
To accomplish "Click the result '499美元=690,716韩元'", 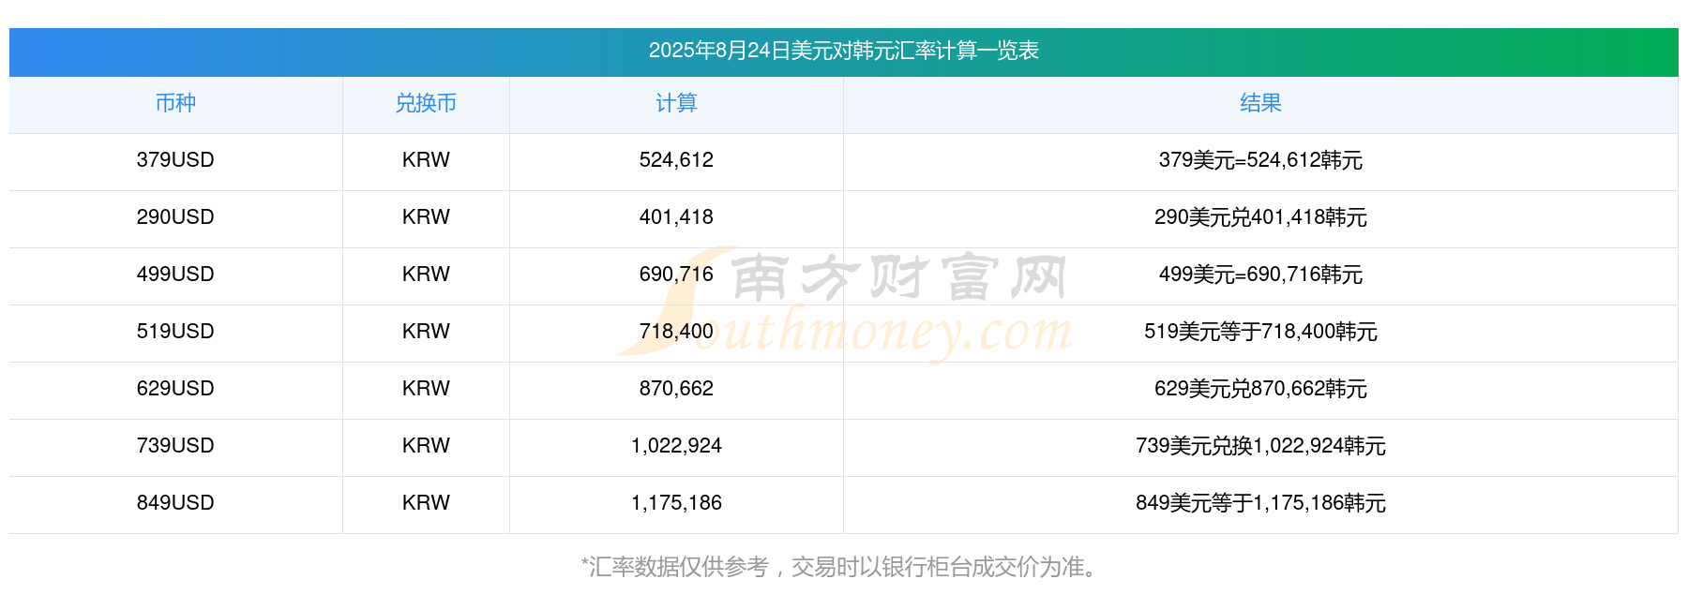I will click(1260, 275).
